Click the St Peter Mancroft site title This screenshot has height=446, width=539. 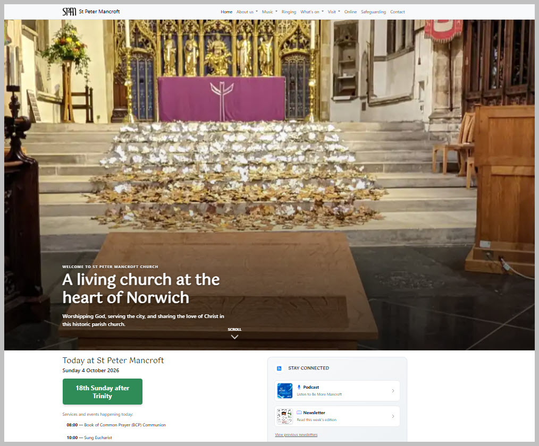[99, 12]
